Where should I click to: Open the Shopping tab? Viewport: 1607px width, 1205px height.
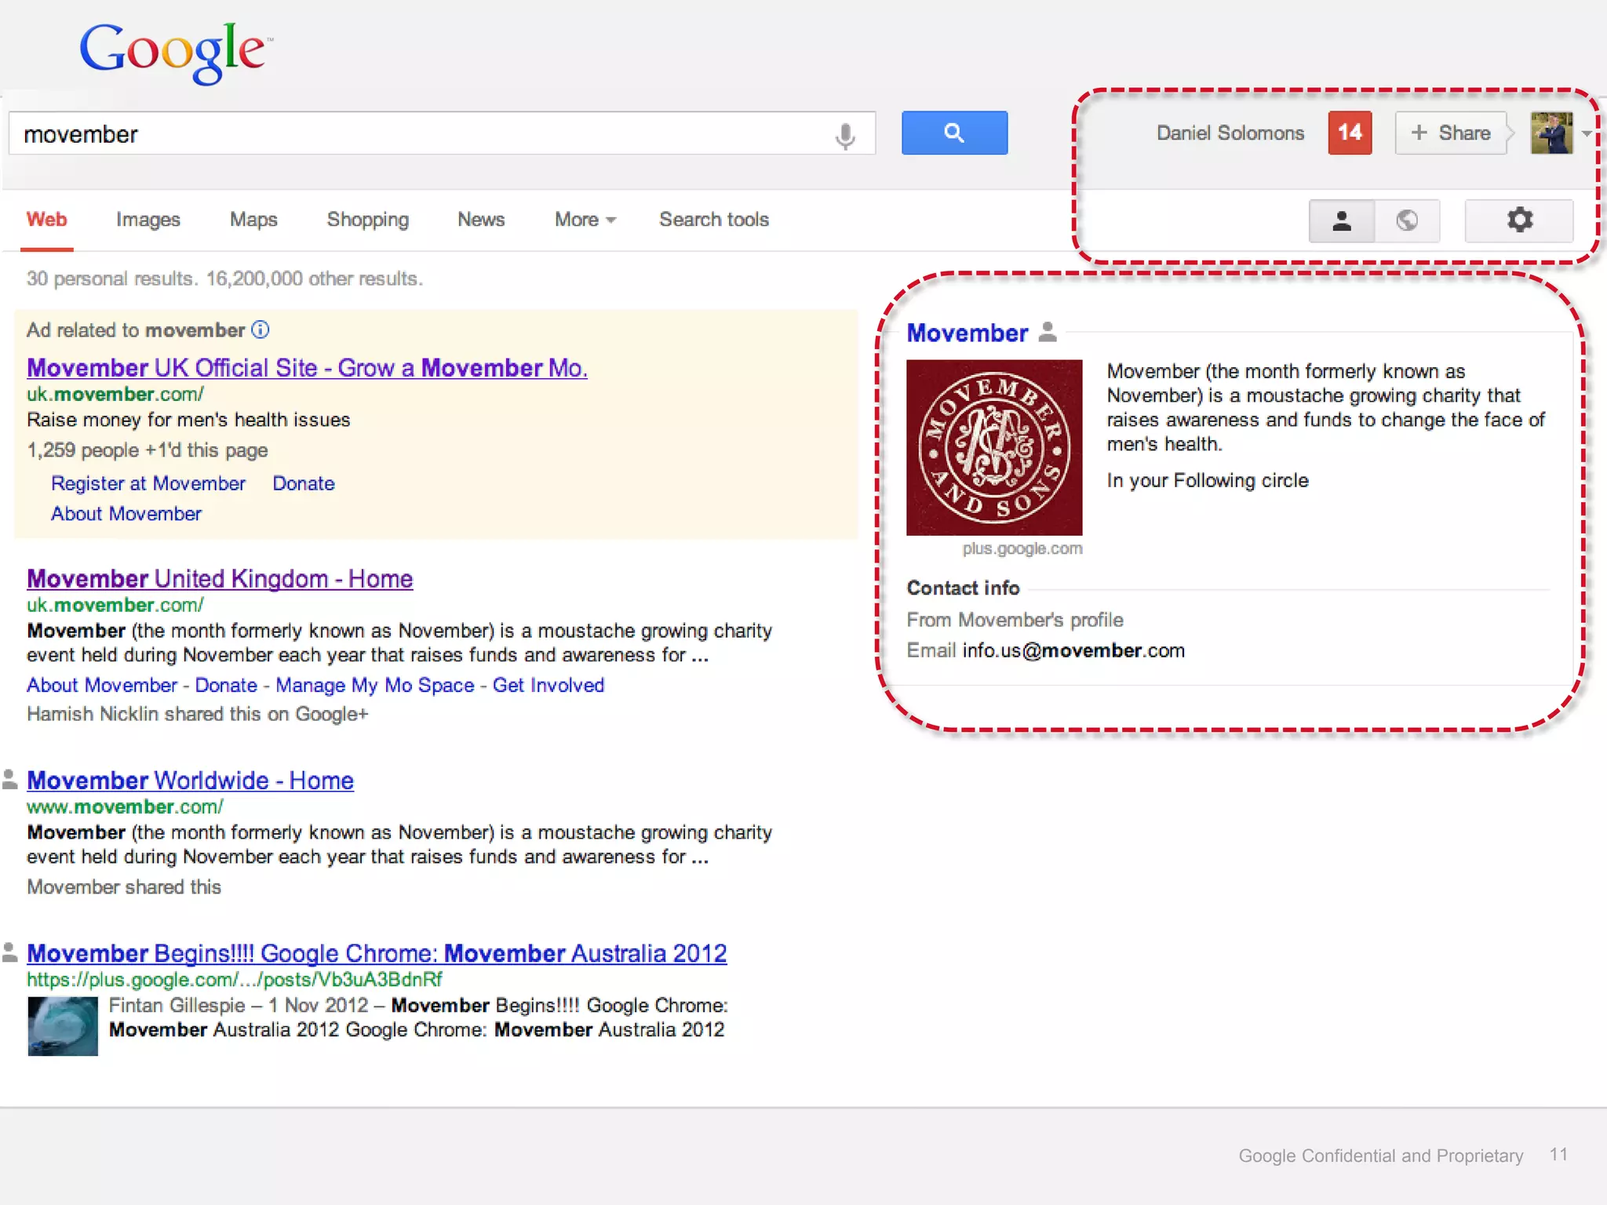coord(368,220)
